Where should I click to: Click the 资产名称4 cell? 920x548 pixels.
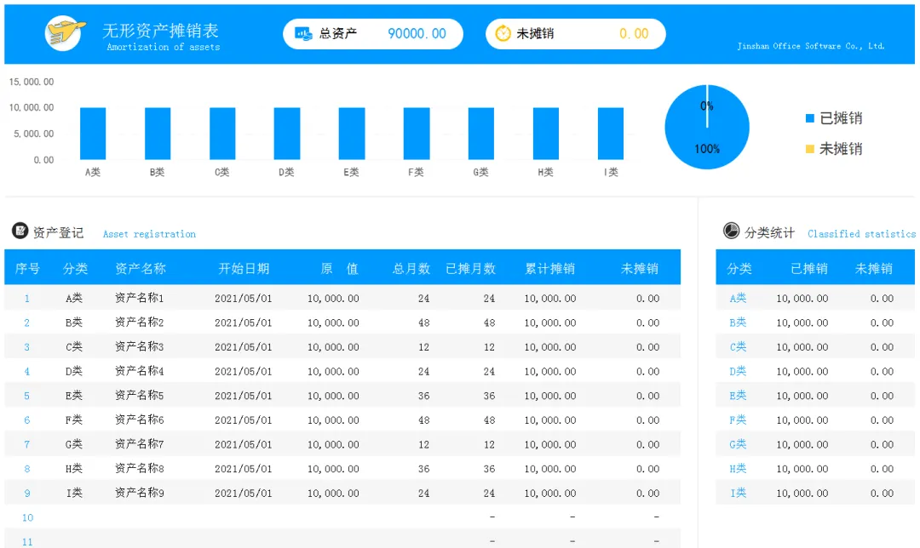(x=139, y=371)
